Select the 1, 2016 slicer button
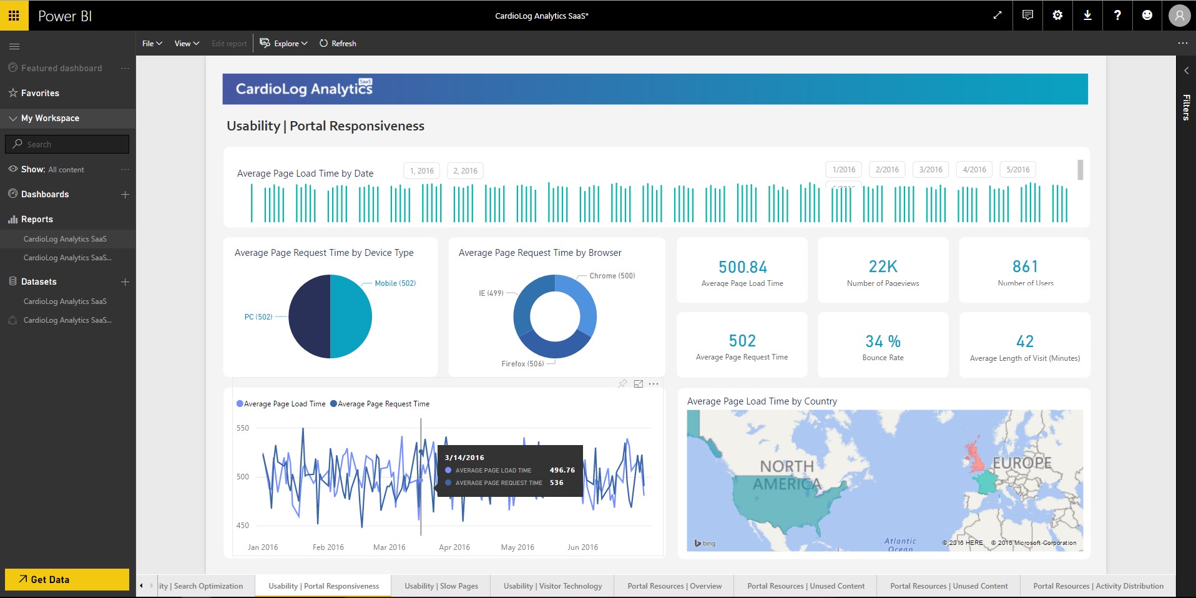This screenshot has width=1196, height=598. click(x=421, y=170)
